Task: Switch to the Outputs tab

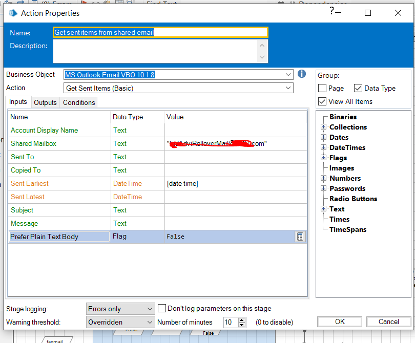Action: pyautogui.click(x=45, y=102)
